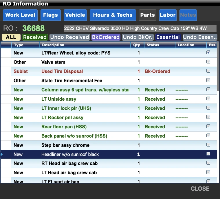Close the RO Information dialog
The height and width of the screenshot is (199, 220).
pos(200,189)
